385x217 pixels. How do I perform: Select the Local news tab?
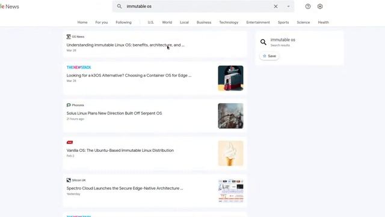pyautogui.click(x=185, y=22)
